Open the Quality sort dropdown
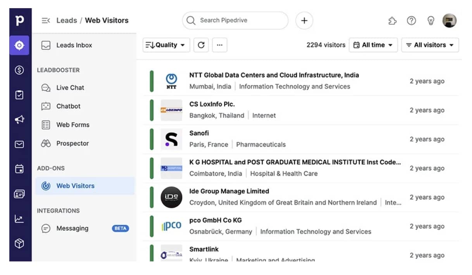 pyautogui.click(x=166, y=45)
